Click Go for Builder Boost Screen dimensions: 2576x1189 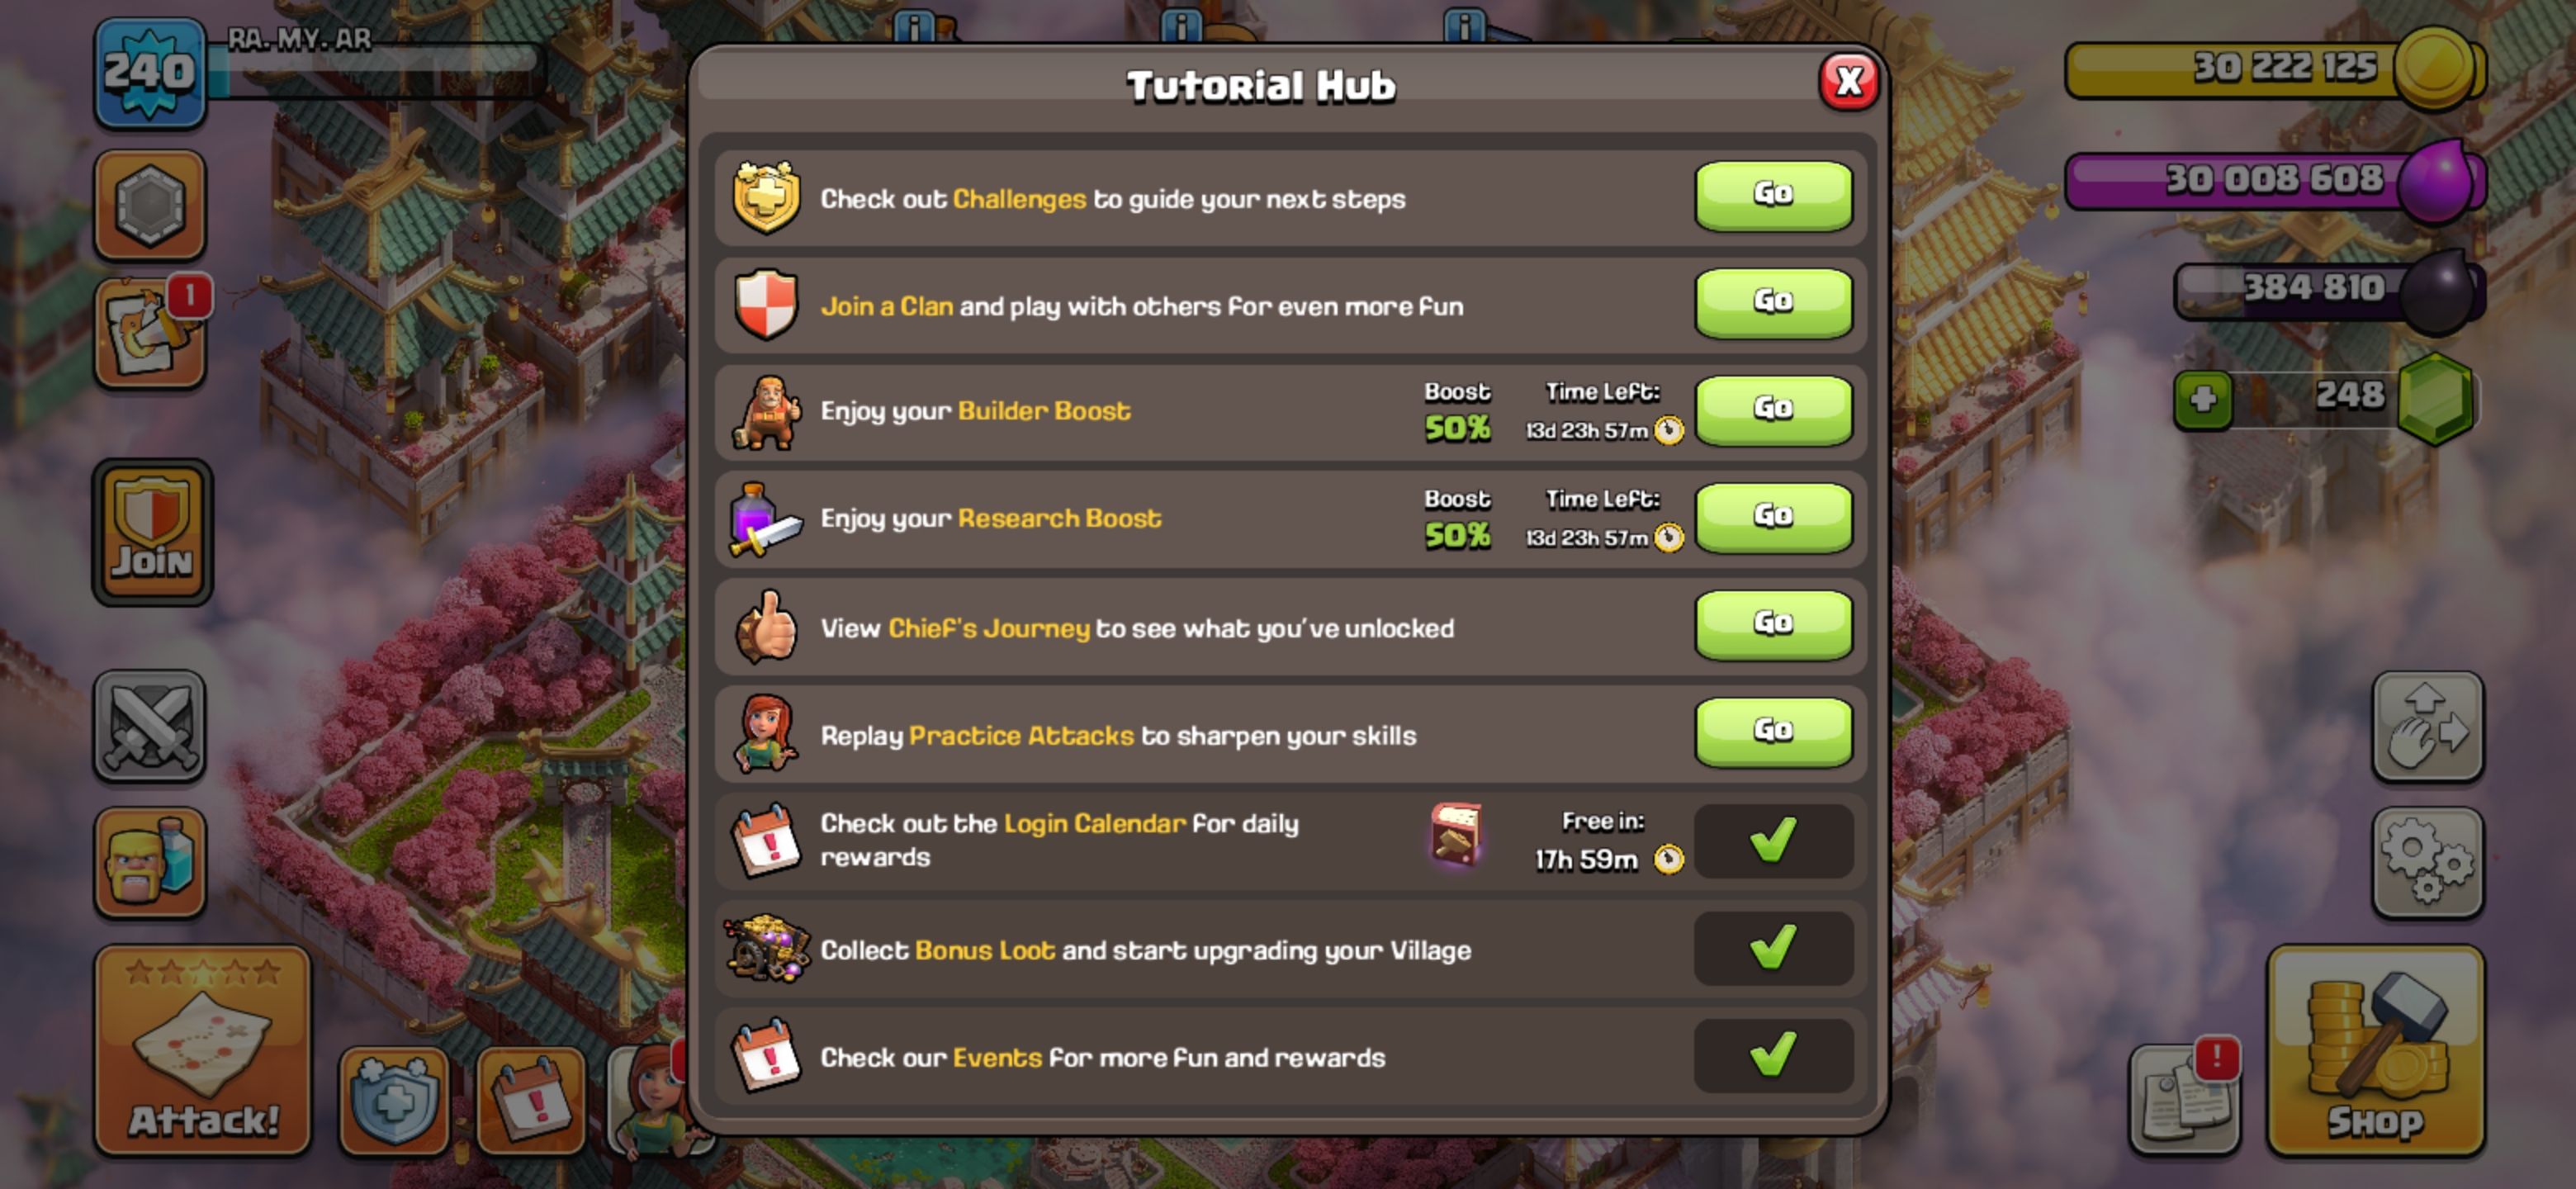coord(1773,410)
